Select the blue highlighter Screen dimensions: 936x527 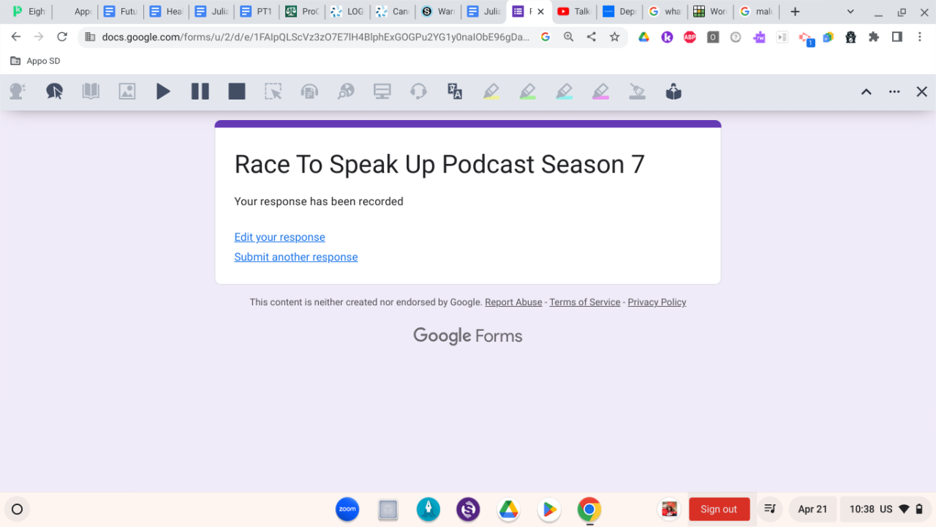pos(565,91)
